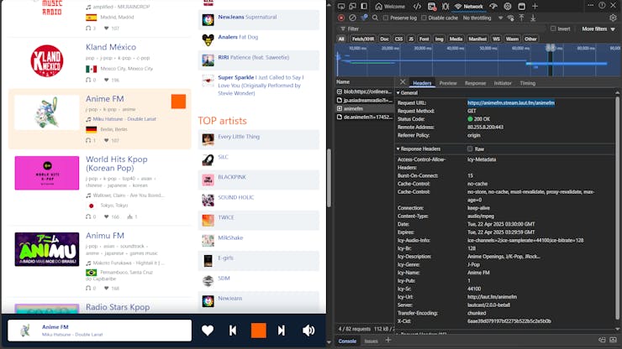622x349 pixels.
Task: Click the network overview timeline selection handle
Action: click(x=551, y=48)
